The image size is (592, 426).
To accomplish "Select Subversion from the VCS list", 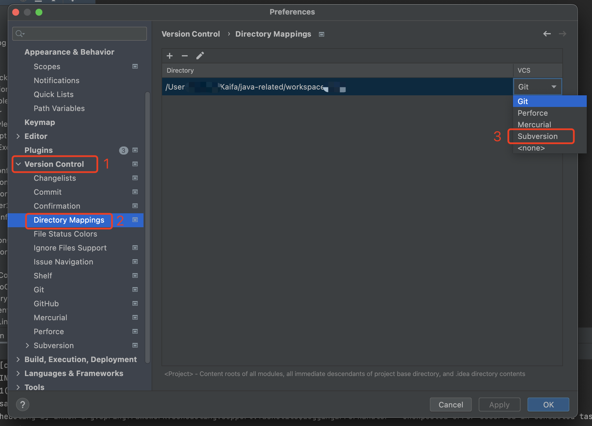I will [537, 136].
